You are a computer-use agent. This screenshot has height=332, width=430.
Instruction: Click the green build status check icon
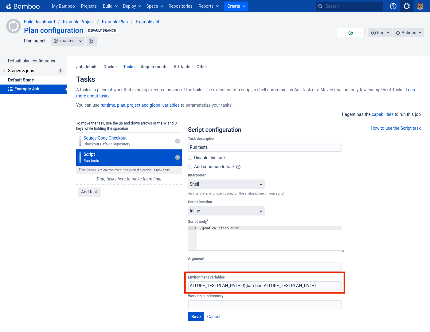click(350, 32)
